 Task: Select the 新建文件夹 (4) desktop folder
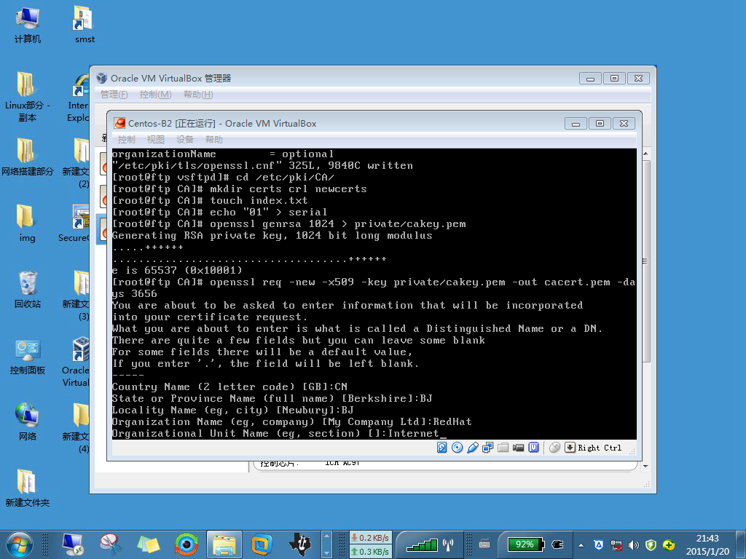click(x=76, y=428)
